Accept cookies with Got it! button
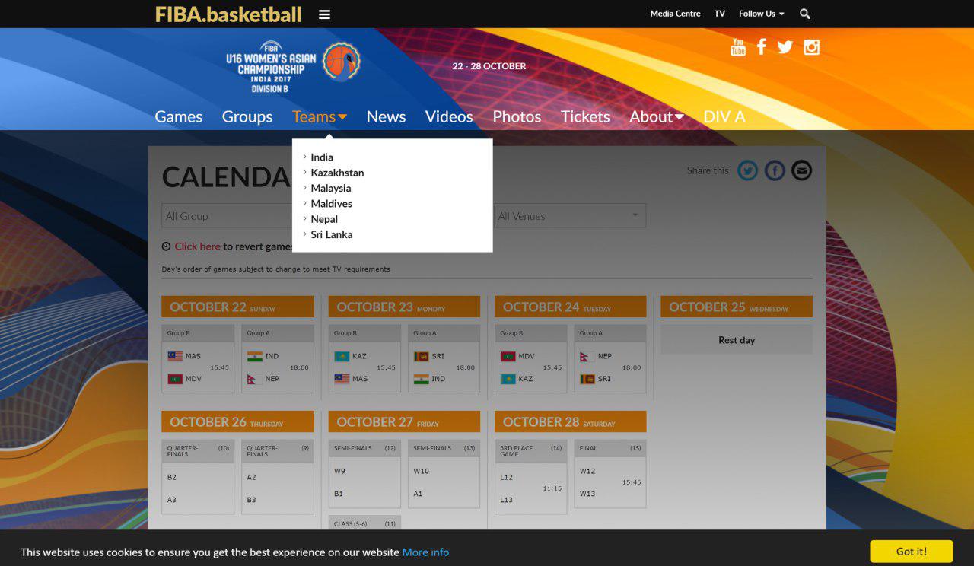The height and width of the screenshot is (566, 974). click(x=912, y=552)
